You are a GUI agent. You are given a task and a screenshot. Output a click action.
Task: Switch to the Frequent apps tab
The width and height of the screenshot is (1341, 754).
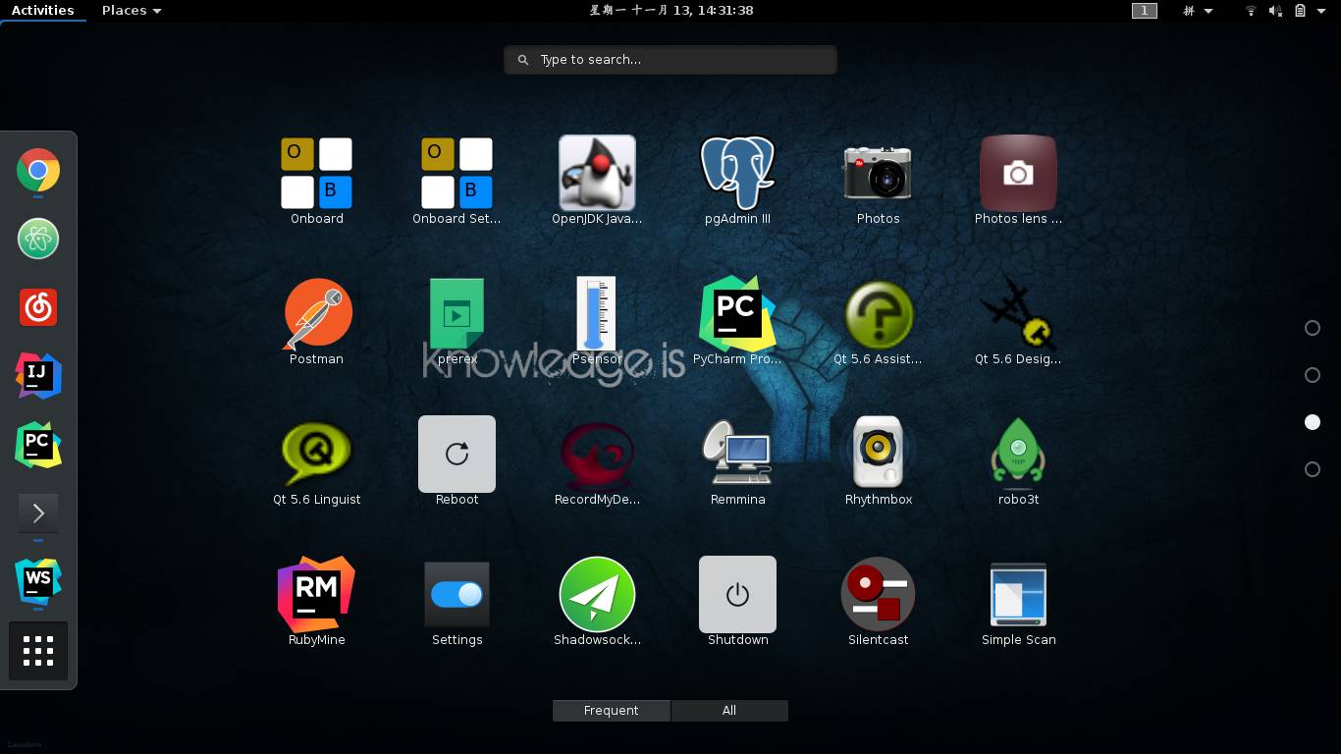611,711
